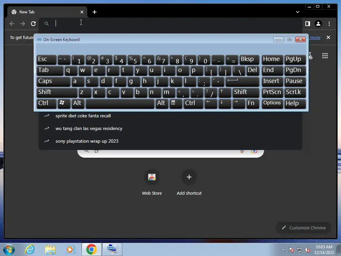Open the taskbar clock 10:03 AM
This screenshot has height=256, width=341.
(x=324, y=250)
